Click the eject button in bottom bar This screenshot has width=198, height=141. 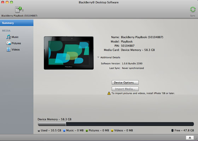[x=190, y=138]
